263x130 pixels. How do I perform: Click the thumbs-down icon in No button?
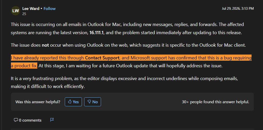89,102
